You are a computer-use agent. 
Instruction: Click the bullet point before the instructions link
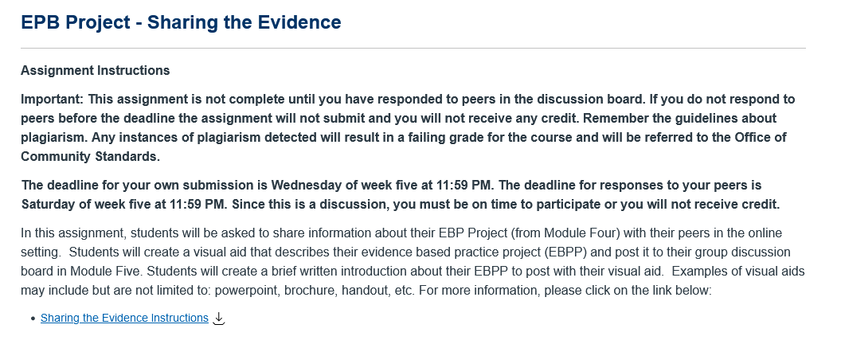click(33, 319)
